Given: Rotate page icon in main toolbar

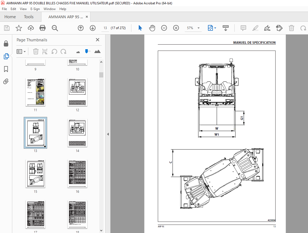Looking at the screenshot, I should coord(303,28).
